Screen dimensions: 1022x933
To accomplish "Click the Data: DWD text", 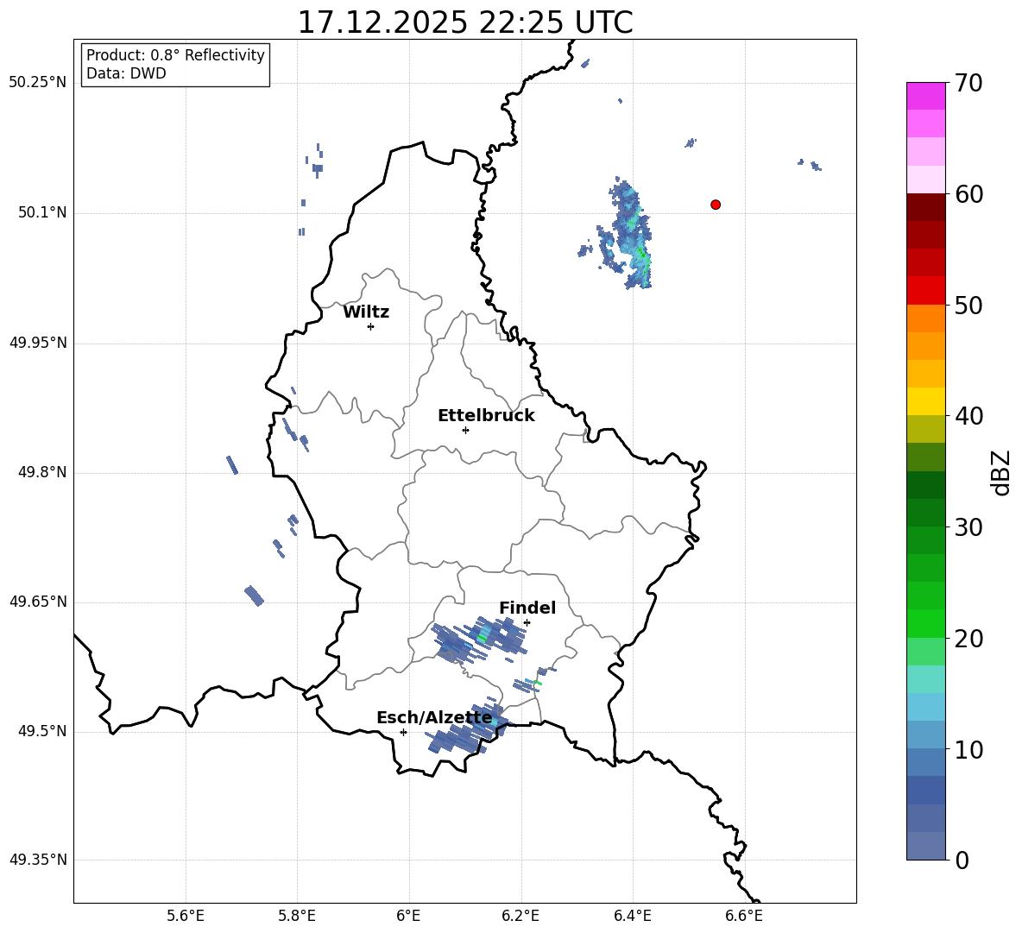I will pos(126,73).
